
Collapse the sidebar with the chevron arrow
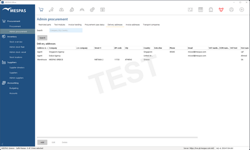coord(2,144)
